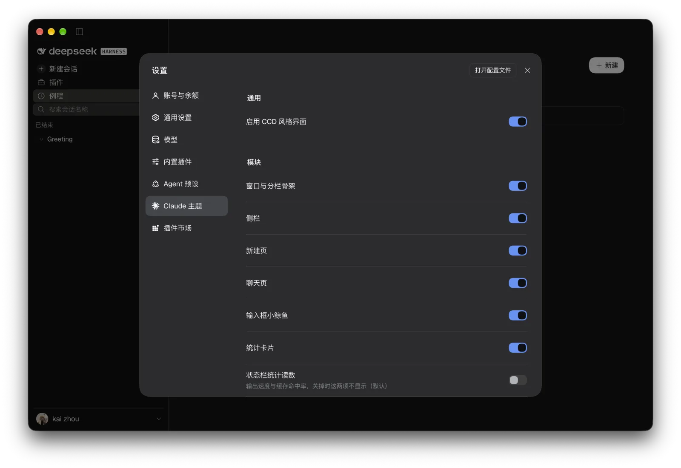The height and width of the screenshot is (468, 681).
Task: Click the HARNESS badge
Action: [114, 51]
